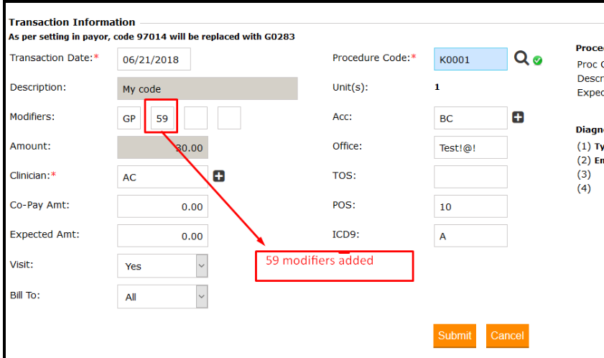This screenshot has width=604, height=358.
Task: Click the Co-Pay Amt input field
Action: click(162, 206)
